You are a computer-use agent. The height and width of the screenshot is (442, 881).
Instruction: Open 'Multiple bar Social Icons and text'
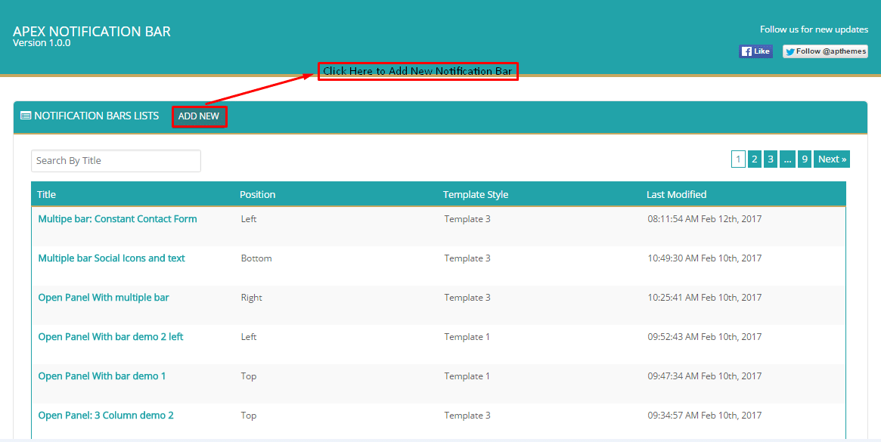coord(111,258)
